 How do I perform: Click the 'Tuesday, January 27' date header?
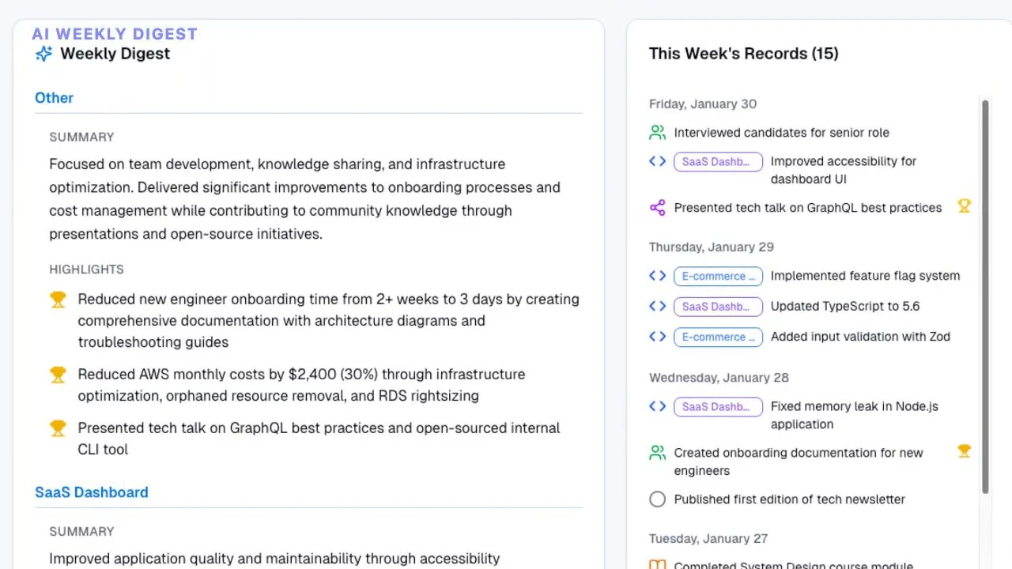pos(708,539)
